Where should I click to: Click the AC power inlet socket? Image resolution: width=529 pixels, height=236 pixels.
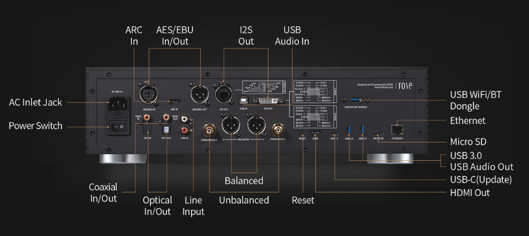coord(118,104)
